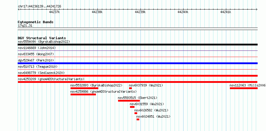
Task: Click the 44240k ruler tick label
Action: pos(183,12)
